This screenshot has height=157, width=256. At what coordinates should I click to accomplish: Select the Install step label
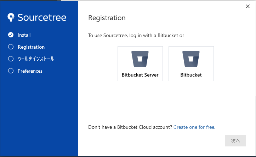tap(24, 35)
